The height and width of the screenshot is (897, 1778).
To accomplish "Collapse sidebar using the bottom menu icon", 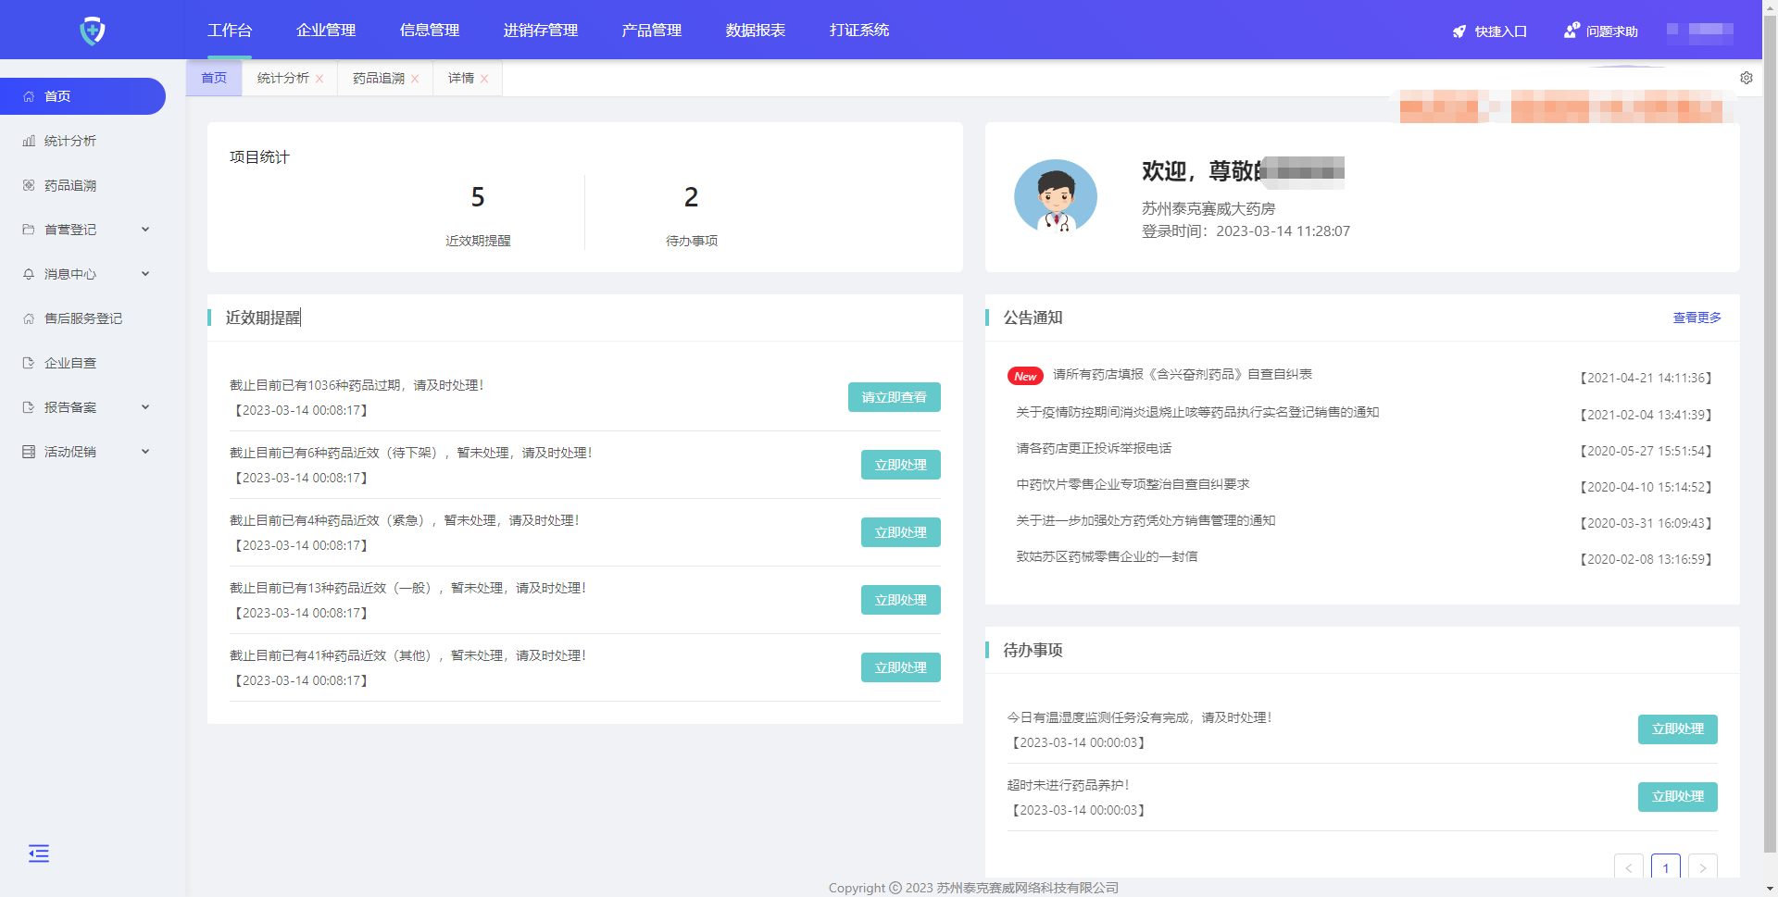I will coord(39,853).
